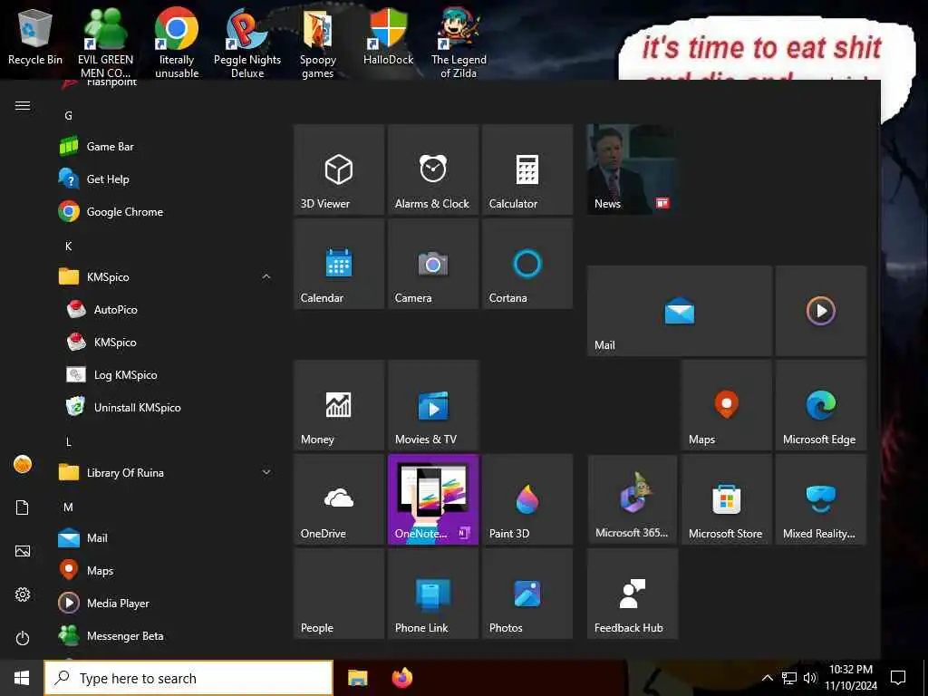The width and height of the screenshot is (928, 696).
Task: Launch the Paint 3D tile
Action: point(527,499)
